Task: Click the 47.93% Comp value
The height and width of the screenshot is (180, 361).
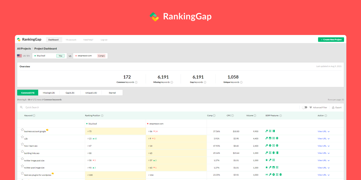Action: 216,146
